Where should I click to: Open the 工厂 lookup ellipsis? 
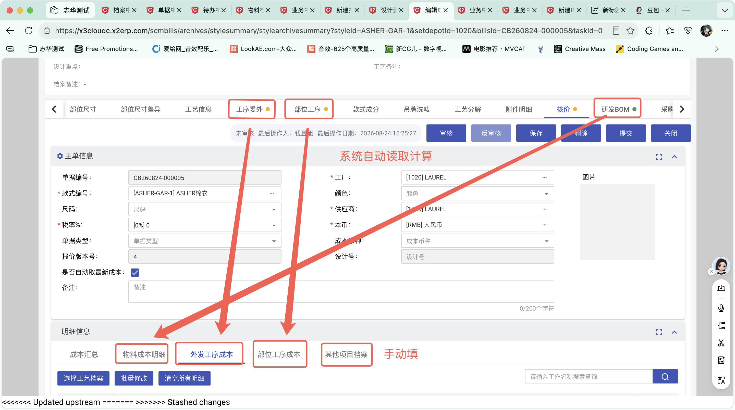click(x=544, y=177)
